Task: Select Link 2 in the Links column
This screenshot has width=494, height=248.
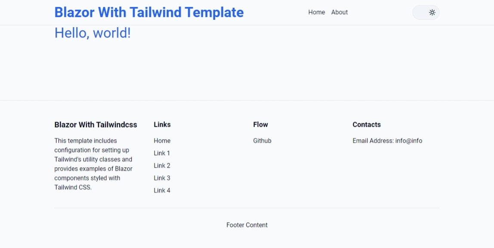Action: [162, 165]
